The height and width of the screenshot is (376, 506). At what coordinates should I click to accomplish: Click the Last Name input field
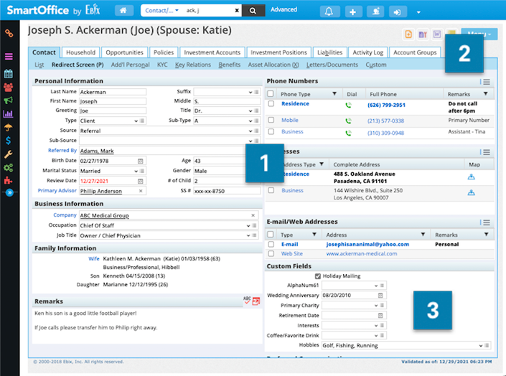pyautogui.click(x=113, y=92)
